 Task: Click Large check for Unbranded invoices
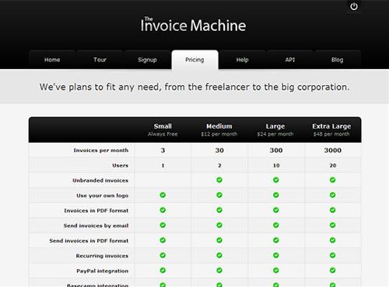(276, 180)
